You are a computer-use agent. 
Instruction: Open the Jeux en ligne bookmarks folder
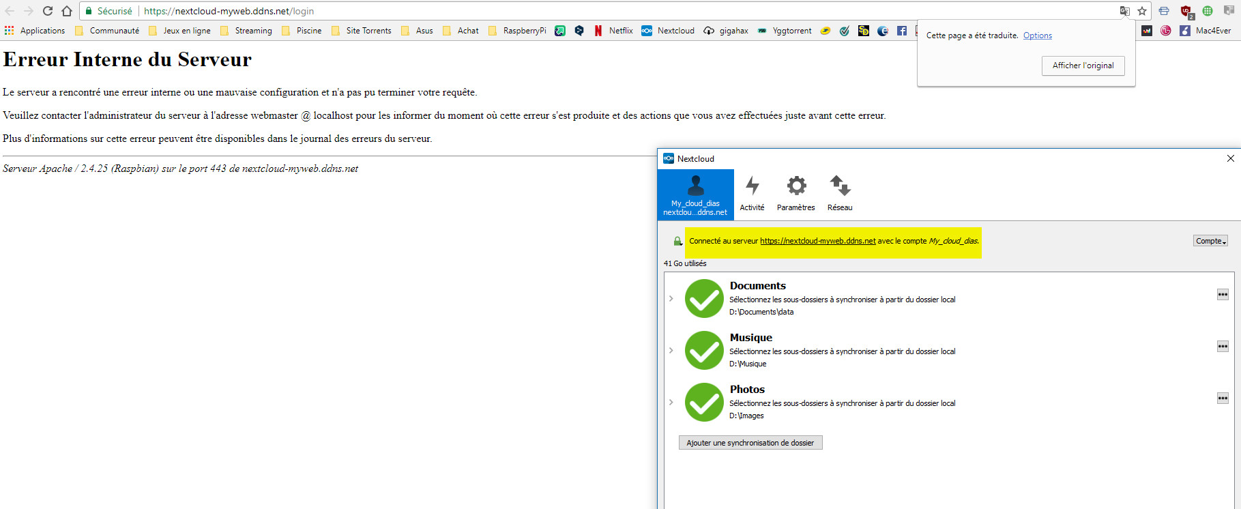[x=179, y=31]
